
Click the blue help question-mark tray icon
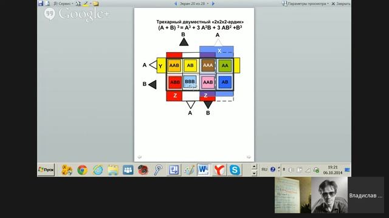click(x=273, y=170)
